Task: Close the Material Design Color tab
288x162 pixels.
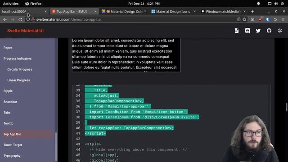Action: pyautogui.click(x=145, y=11)
